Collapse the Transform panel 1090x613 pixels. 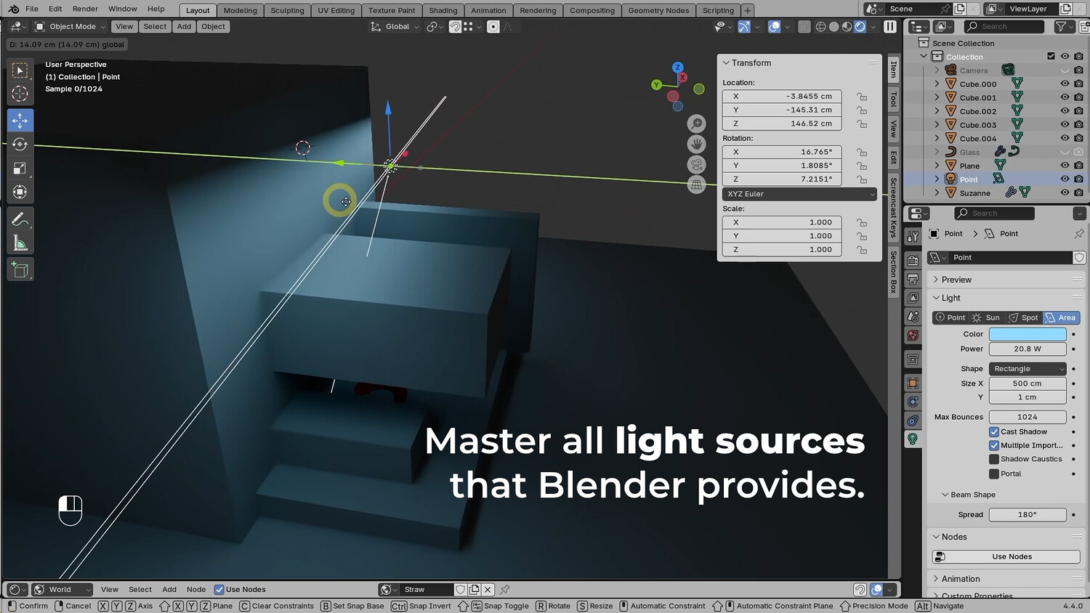[751, 63]
